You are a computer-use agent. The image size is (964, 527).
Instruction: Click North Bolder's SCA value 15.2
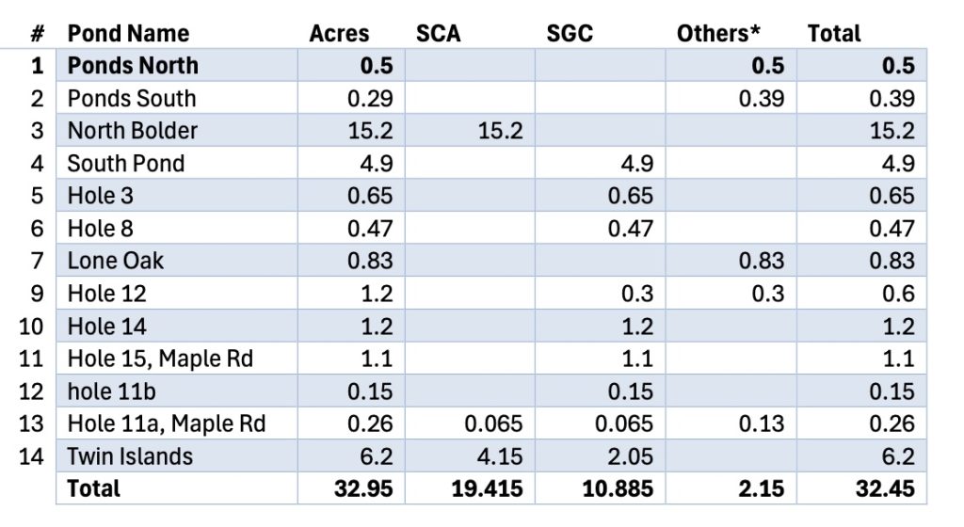[x=500, y=131]
